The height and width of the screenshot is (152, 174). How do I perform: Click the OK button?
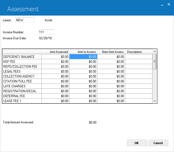click(x=137, y=143)
